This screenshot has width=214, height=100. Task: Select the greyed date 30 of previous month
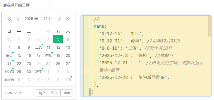[9, 39]
